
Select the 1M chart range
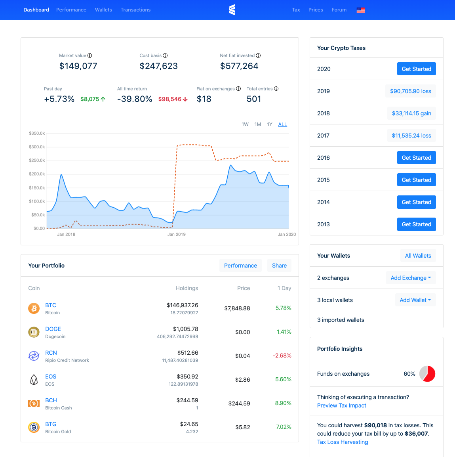click(258, 124)
